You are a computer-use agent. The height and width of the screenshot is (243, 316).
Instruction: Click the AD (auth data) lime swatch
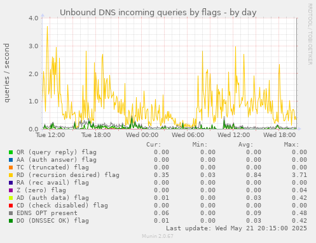click(x=11, y=198)
